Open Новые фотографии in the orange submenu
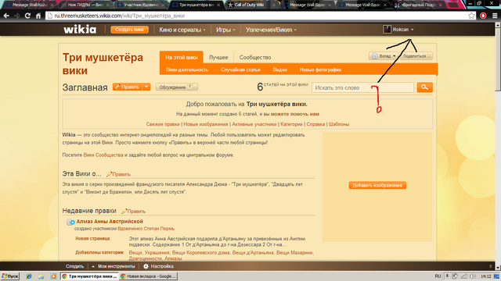The width and height of the screenshot is (501, 281). pyautogui.click(x=320, y=69)
